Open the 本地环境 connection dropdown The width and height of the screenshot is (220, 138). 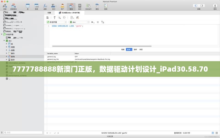(x=56, y=22)
